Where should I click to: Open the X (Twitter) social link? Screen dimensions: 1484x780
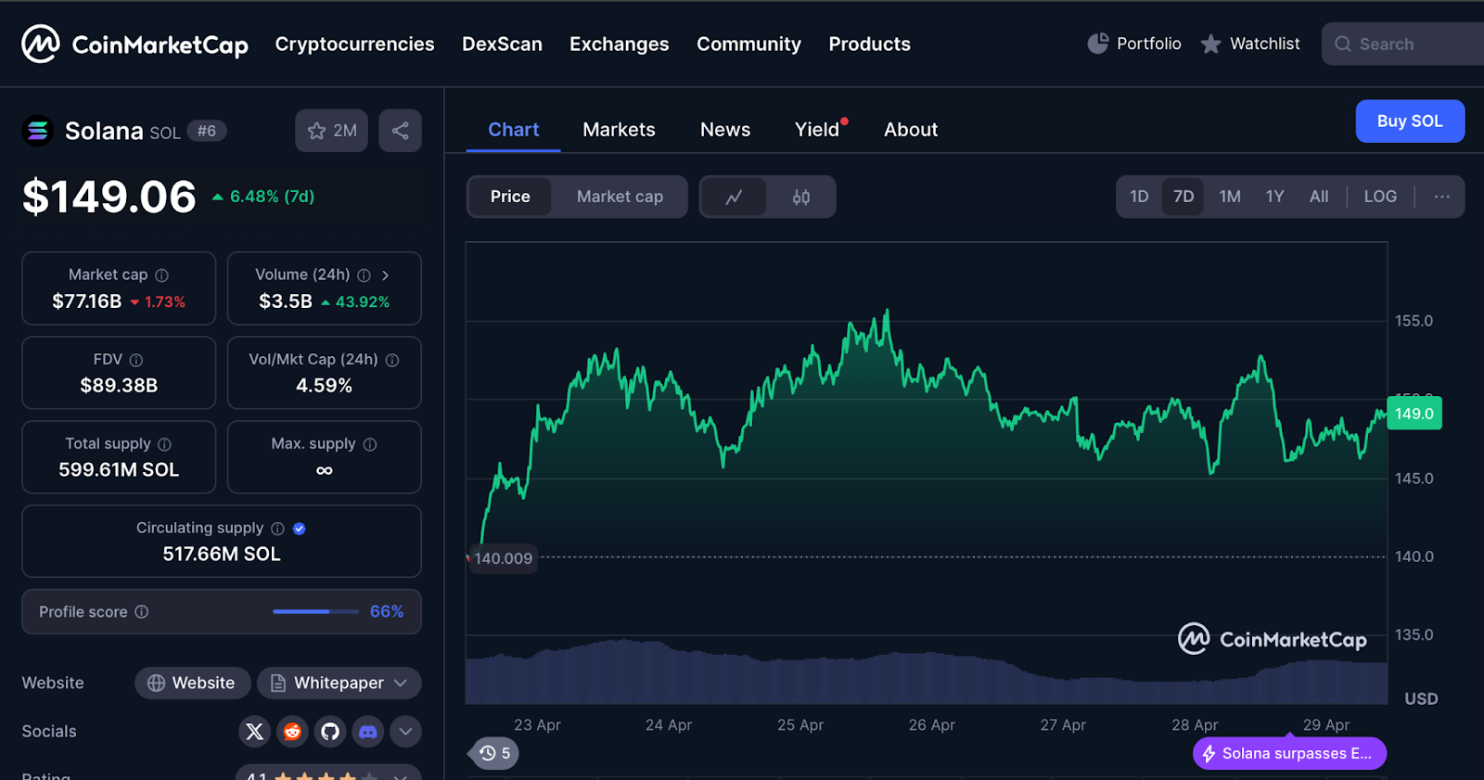coord(254,732)
